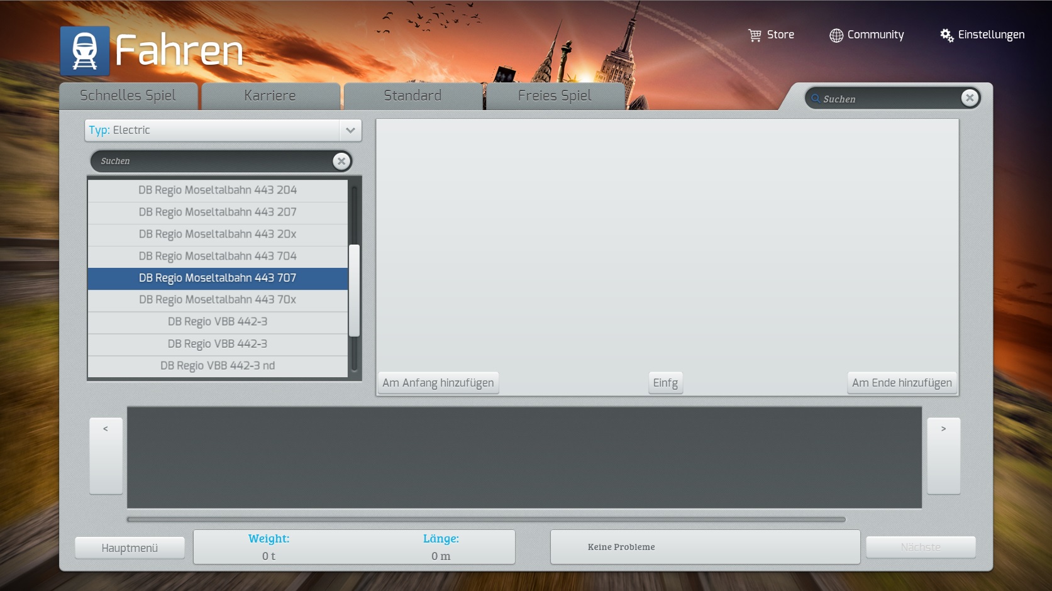Select DB Regio Moseltalbahn 443 20x
The width and height of the screenshot is (1052, 591).
pos(218,235)
